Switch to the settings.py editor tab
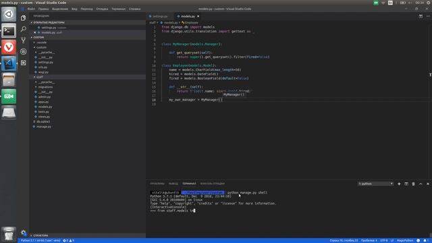Image resolution: width=432 pixels, height=243 pixels. coord(160,16)
